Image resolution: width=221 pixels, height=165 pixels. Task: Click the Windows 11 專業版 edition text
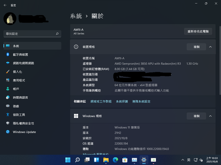[127, 127]
